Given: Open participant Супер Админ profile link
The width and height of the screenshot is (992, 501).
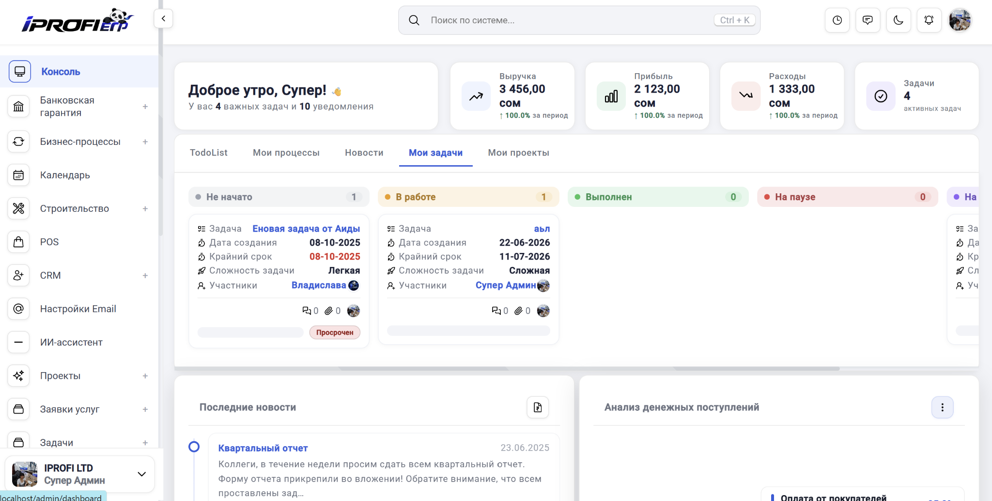Looking at the screenshot, I should 506,285.
